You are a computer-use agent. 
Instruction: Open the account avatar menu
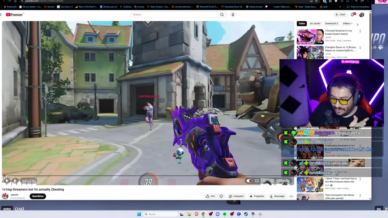362,15
